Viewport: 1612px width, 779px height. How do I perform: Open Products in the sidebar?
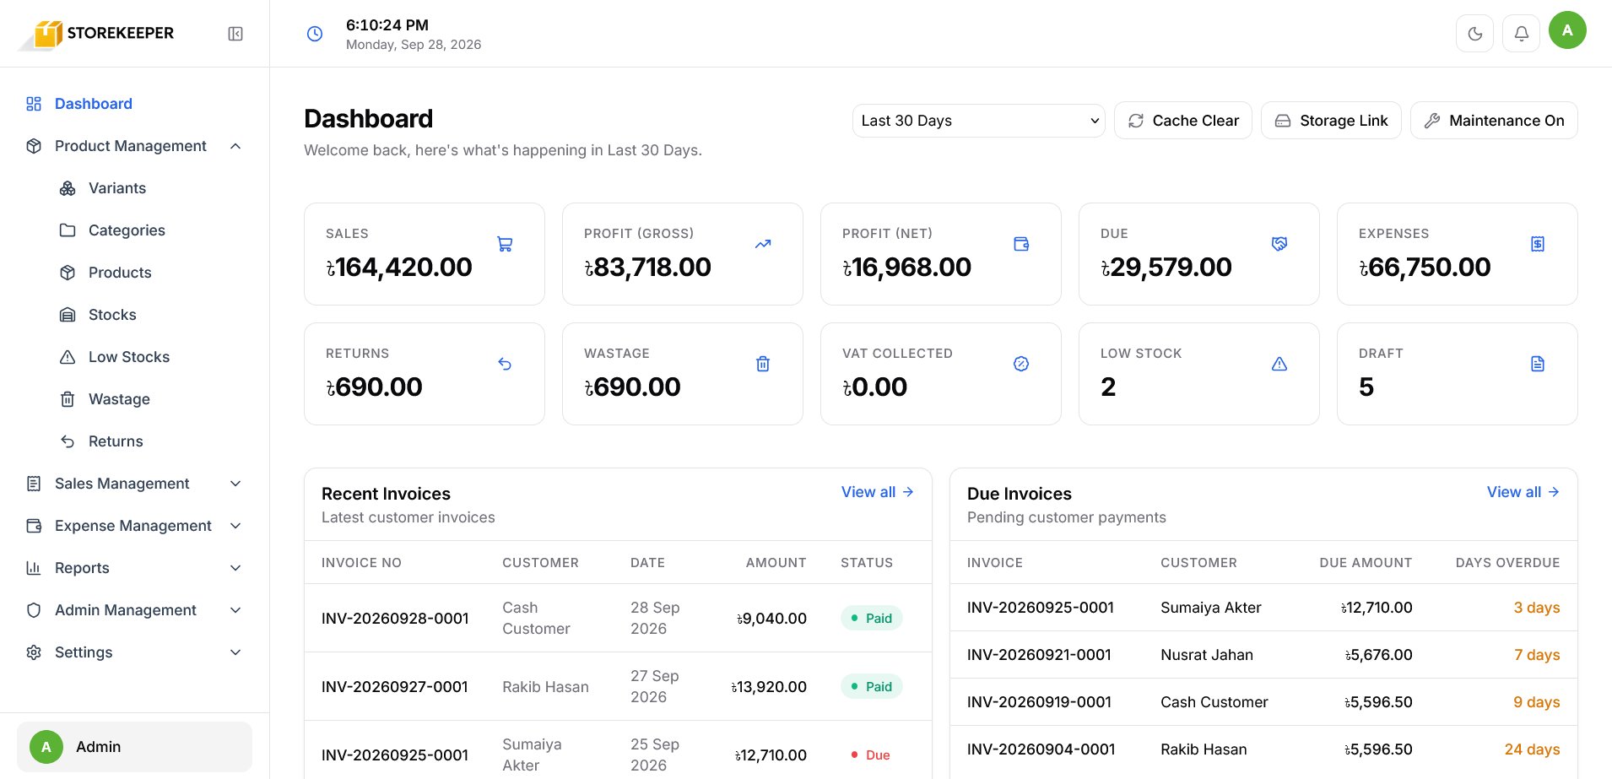pyautogui.click(x=152, y=273)
